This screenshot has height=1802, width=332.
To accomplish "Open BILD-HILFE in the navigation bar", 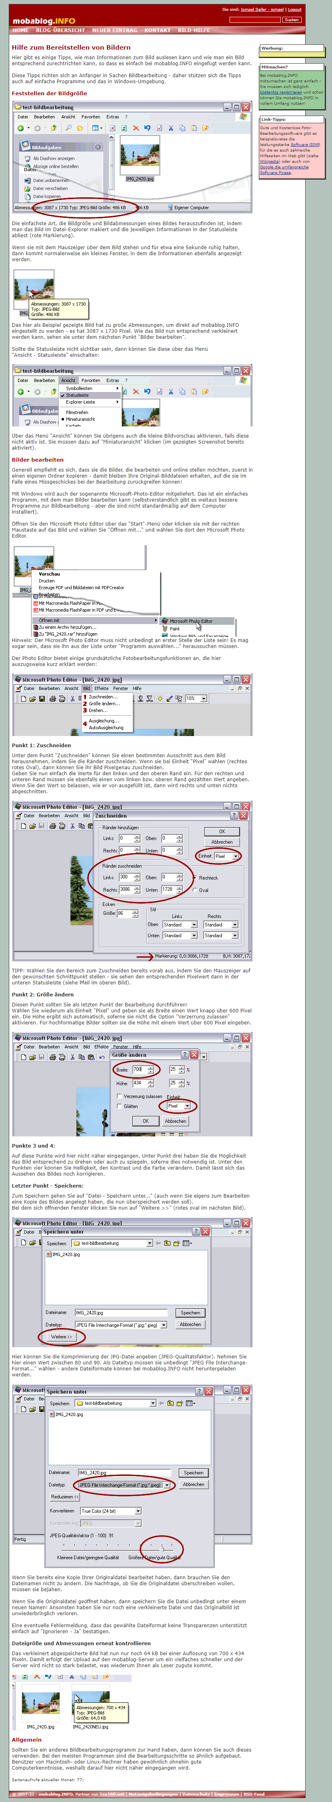I will tap(194, 30).
